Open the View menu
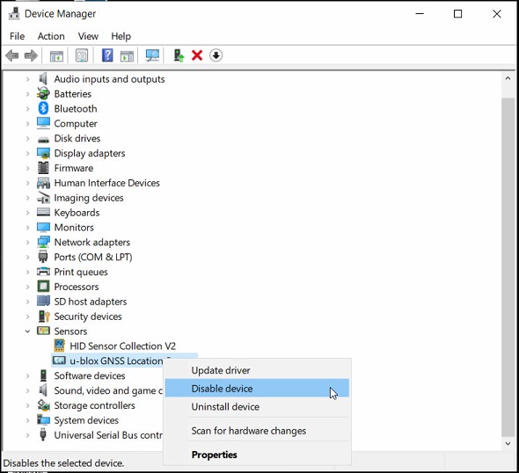The image size is (519, 473). 88,36
